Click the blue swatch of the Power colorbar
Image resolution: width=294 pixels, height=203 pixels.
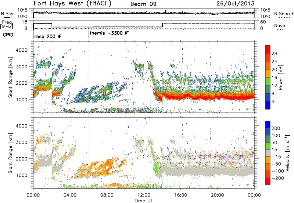point(268,105)
